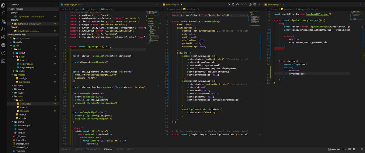The width and height of the screenshot is (365, 153).
Task: Select the providers.js editor tab
Action: coord(274,5)
